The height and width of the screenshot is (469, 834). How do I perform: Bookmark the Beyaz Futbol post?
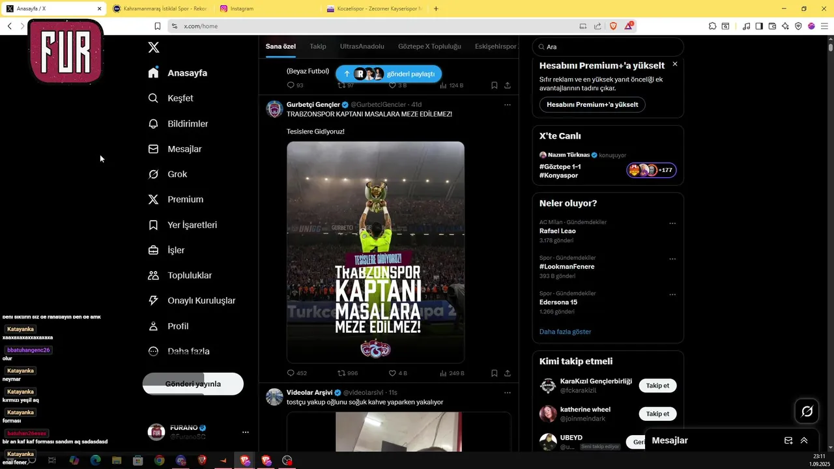(495, 85)
